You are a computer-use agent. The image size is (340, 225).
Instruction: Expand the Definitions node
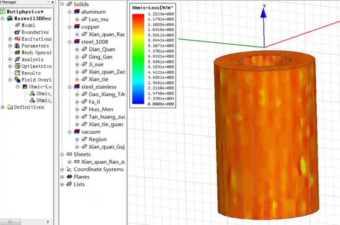[3, 107]
